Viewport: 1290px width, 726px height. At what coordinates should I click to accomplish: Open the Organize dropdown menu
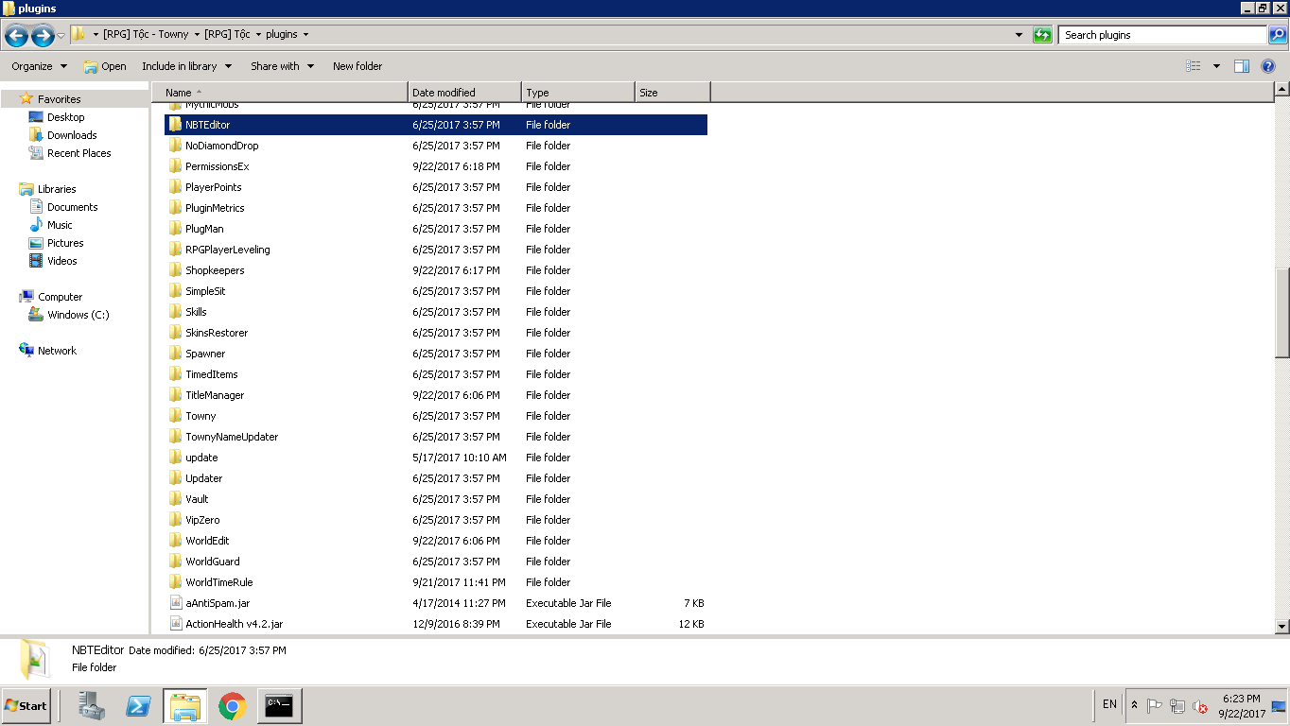point(40,66)
